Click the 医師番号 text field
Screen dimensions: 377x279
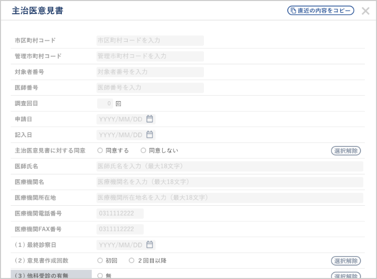point(150,88)
